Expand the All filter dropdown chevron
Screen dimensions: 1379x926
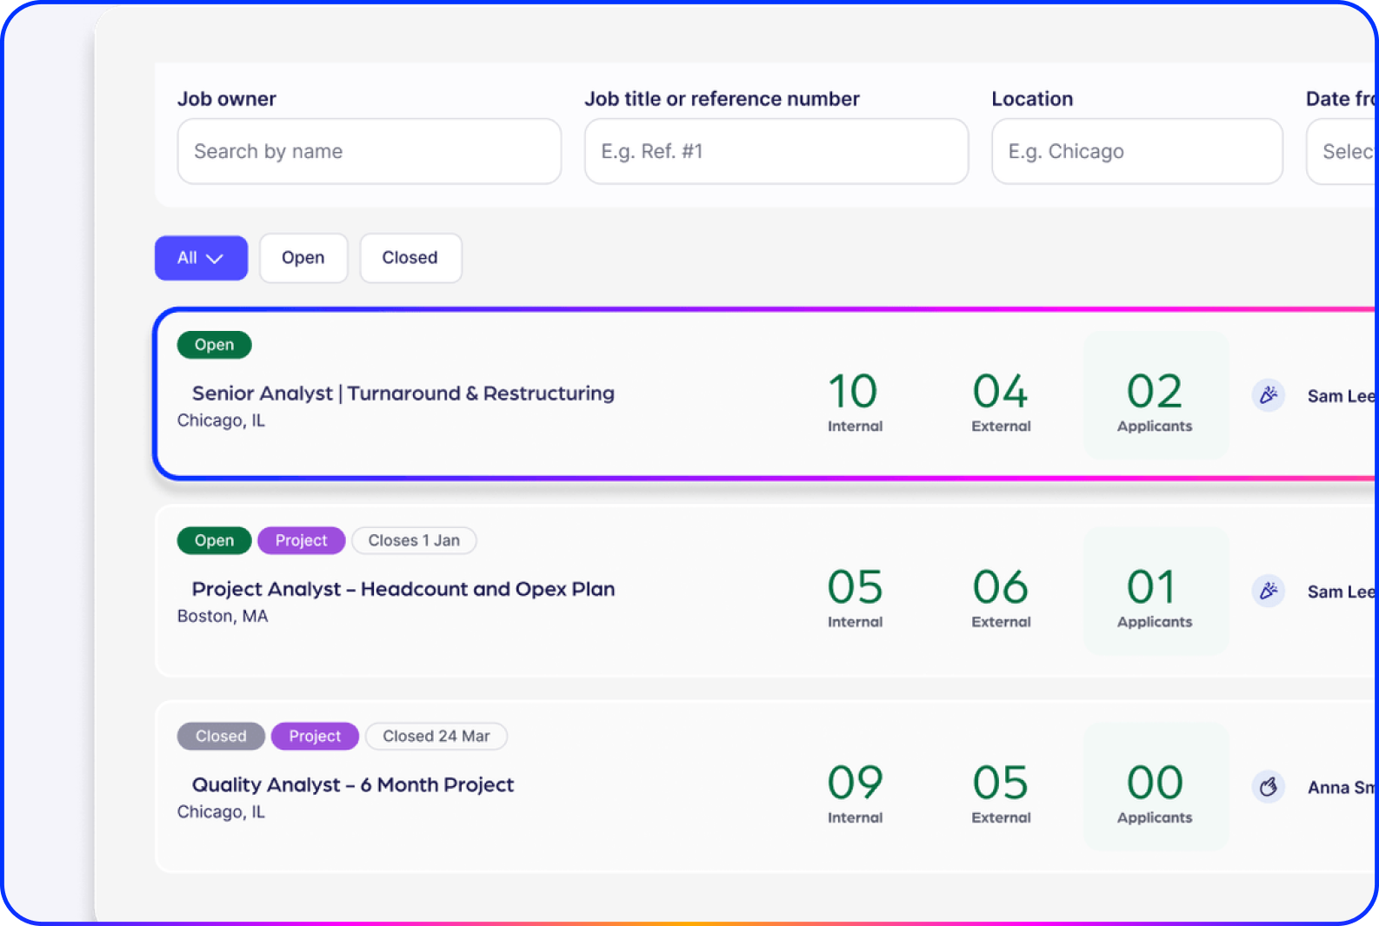[x=215, y=259]
